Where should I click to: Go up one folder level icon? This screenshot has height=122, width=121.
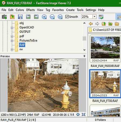(x=104, y=24)
